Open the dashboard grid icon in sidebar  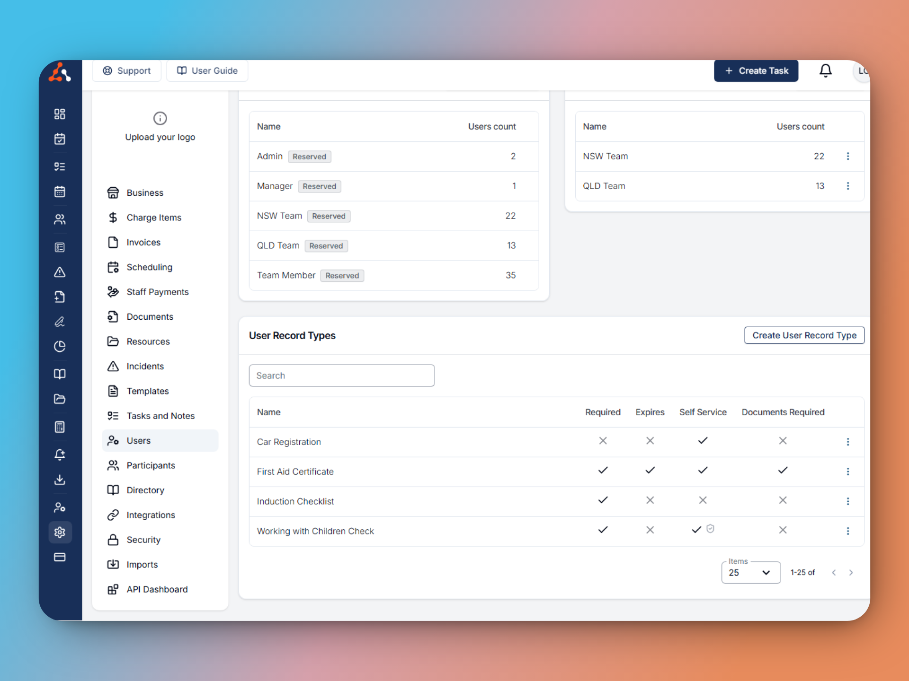pyautogui.click(x=60, y=113)
